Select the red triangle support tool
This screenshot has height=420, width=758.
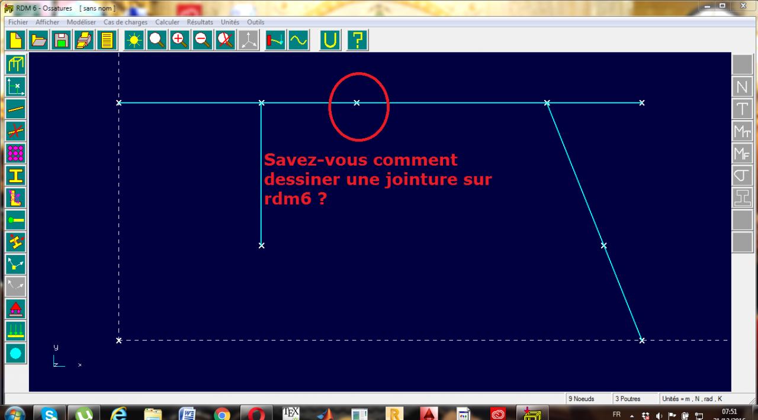(15, 309)
